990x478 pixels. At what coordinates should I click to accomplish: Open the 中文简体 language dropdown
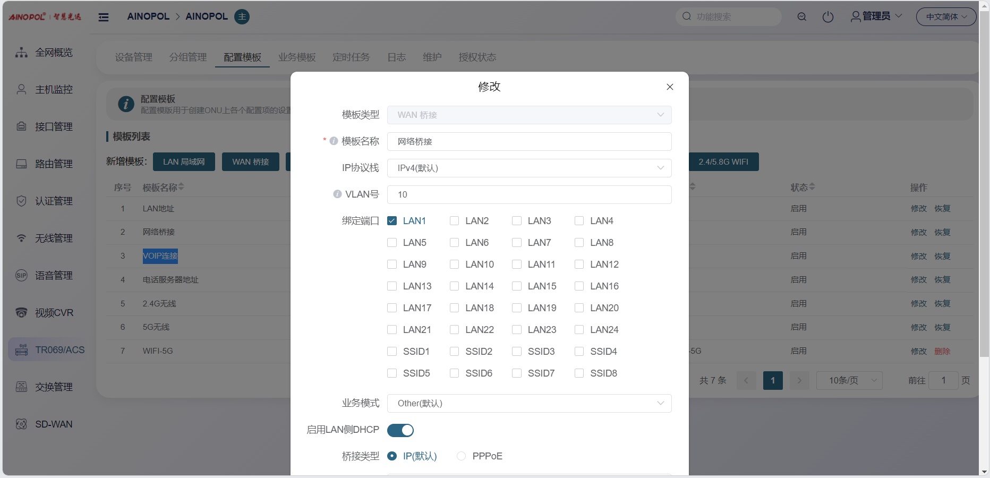[946, 17]
